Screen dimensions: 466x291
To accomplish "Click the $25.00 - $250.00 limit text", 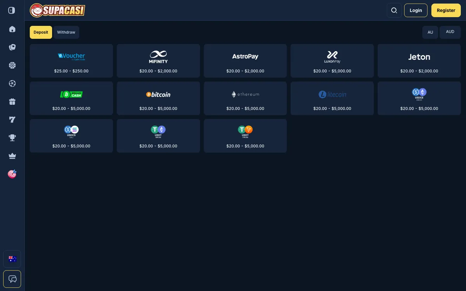I will point(71,71).
